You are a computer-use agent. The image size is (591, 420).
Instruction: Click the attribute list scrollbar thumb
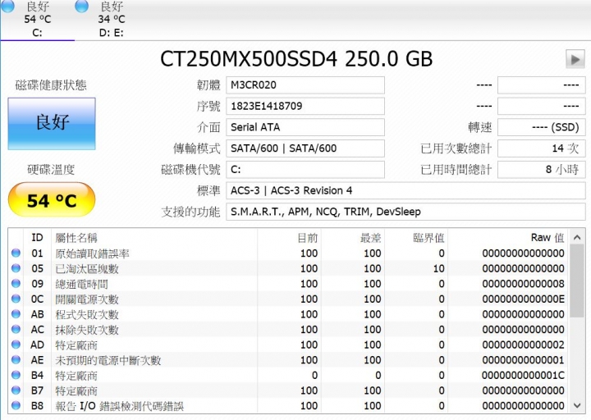(577, 281)
